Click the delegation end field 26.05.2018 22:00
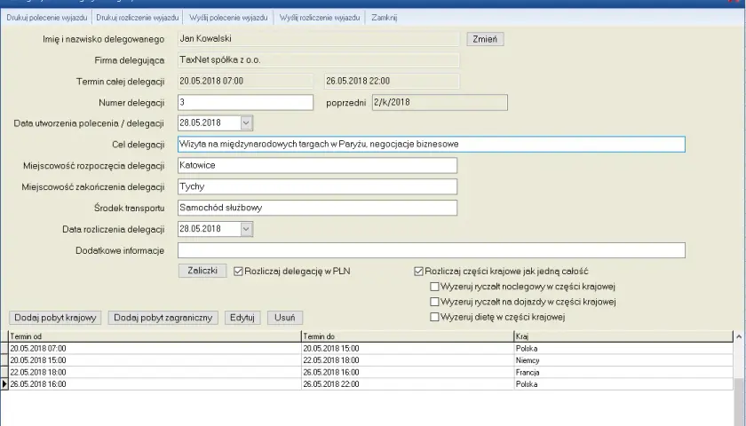 (392, 82)
